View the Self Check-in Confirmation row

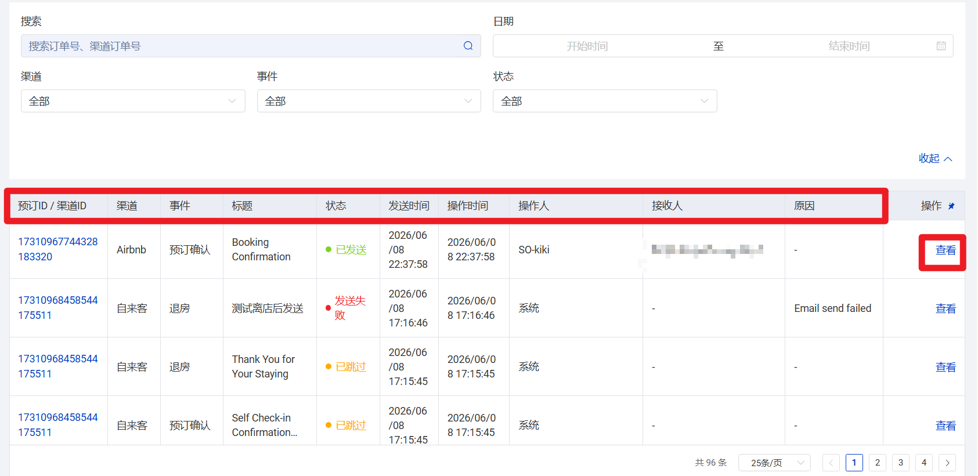pos(945,426)
